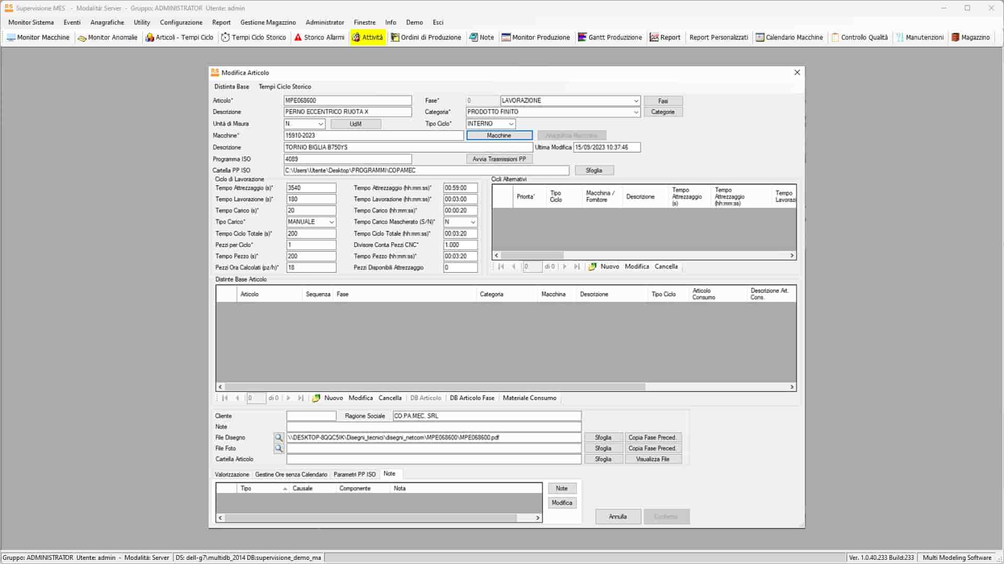The height and width of the screenshot is (564, 1004).
Task: Switch to Gestione Ore senza Calendario tab
Action: pyautogui.click(x=291, y=475)
